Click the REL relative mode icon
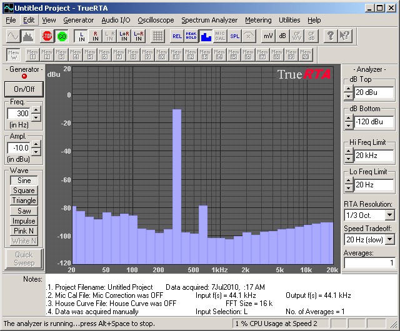Image resolution: width=400 pixels, height=331 pixels. point(177,36)
